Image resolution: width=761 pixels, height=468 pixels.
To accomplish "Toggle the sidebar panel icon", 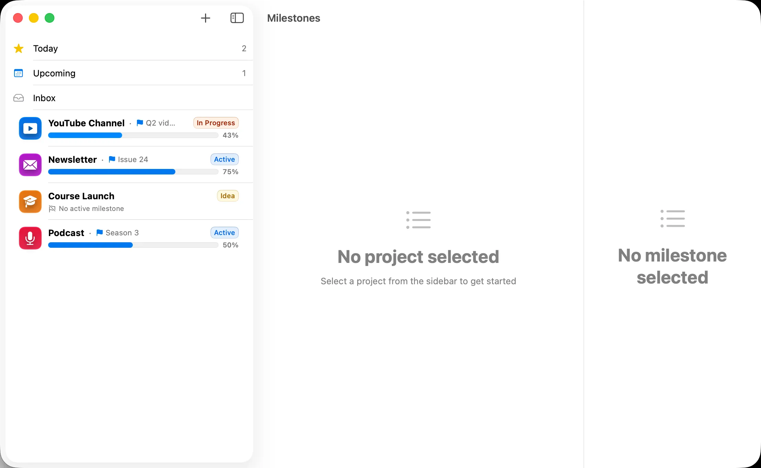I will point(237,18).
